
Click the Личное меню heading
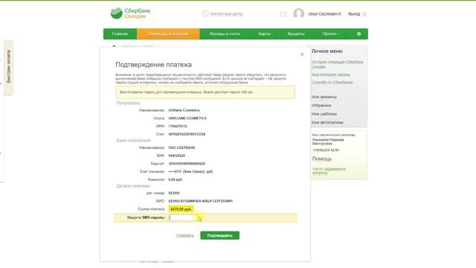coord(327,51)
